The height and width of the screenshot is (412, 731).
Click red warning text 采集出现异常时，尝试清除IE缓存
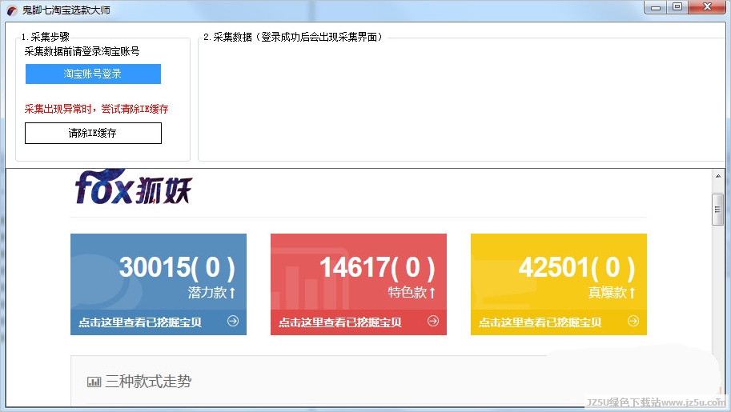click(96, 109)
